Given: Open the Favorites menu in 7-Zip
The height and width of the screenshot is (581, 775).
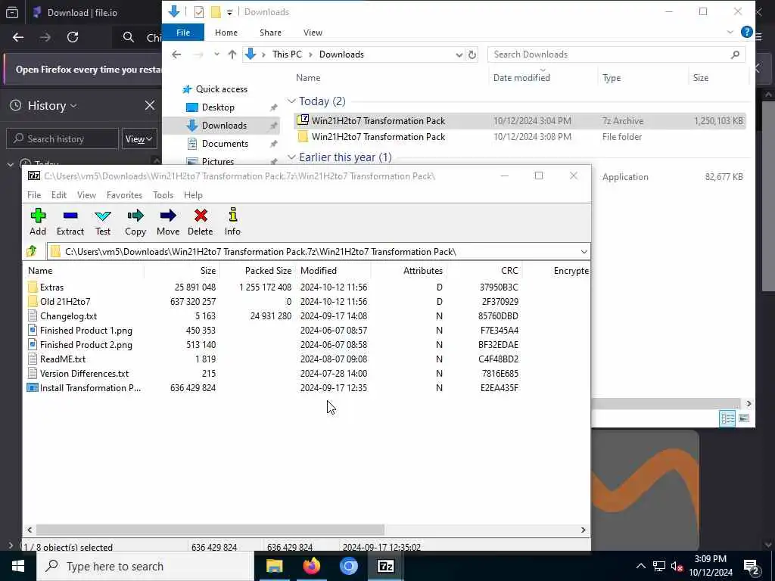Looking at the screenshot, I should (124, 194).
